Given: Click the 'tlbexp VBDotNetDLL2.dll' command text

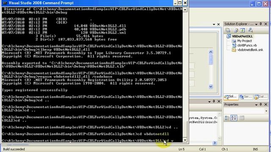Looking at the screenshot, I should tap(64, 50).
